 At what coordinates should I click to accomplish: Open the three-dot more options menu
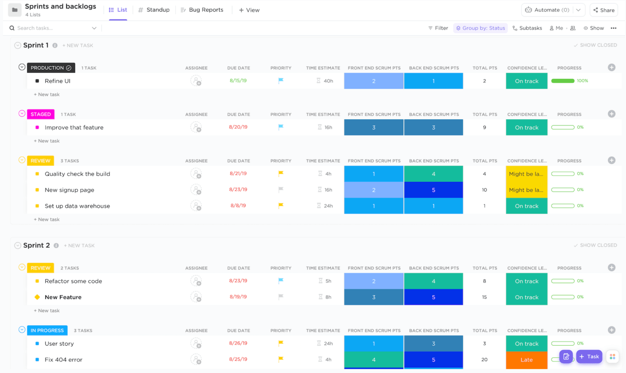coord(613,28)
